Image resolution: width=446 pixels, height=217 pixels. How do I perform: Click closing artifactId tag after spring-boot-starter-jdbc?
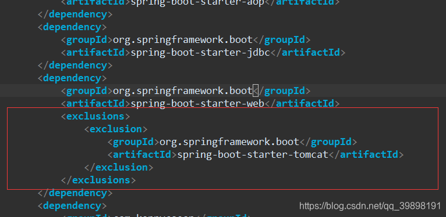click(307, 53)
